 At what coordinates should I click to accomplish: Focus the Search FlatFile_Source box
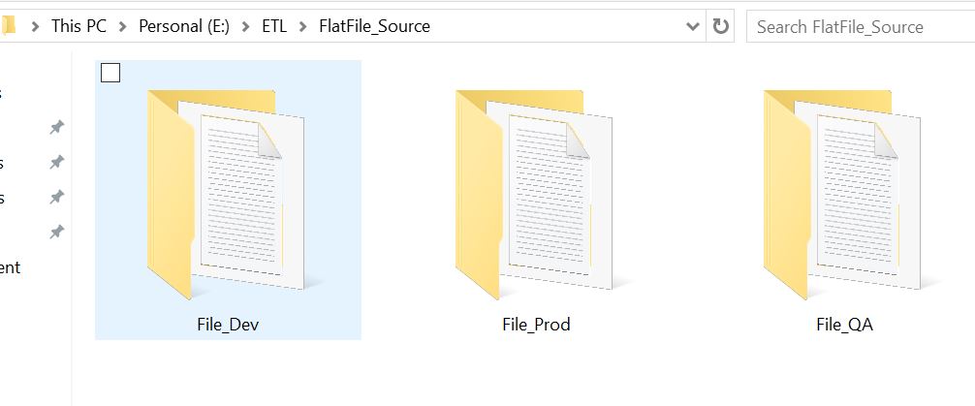tap(861, 27)
